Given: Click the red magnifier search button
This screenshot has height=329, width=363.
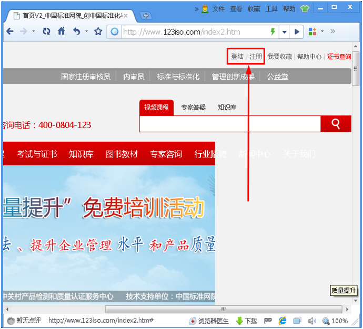Looking at the screenshot, I should 336,124.
